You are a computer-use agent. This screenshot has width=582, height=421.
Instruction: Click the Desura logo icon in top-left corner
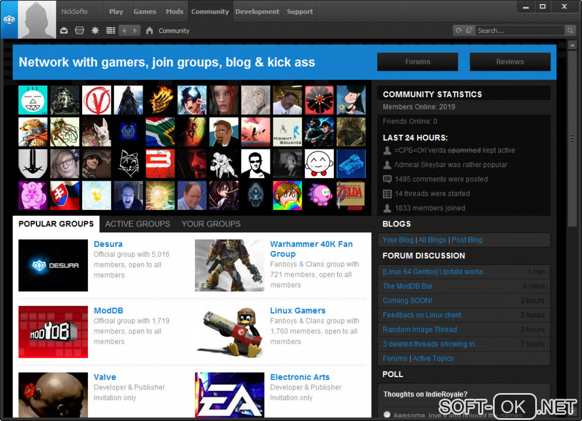click(9, 19)
